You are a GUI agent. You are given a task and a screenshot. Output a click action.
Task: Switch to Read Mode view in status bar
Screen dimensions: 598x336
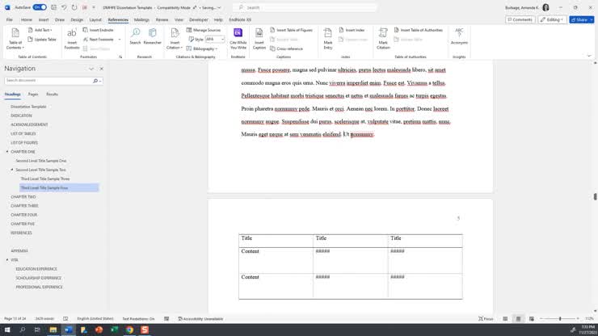click(505, 319)
